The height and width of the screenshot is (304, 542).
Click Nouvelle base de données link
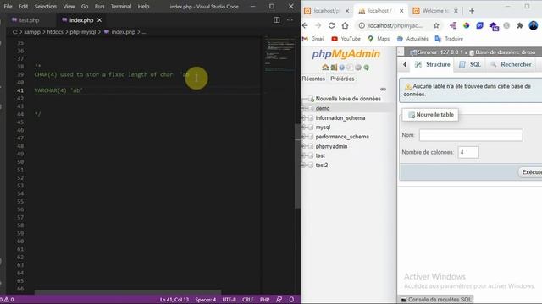(348, 99)
